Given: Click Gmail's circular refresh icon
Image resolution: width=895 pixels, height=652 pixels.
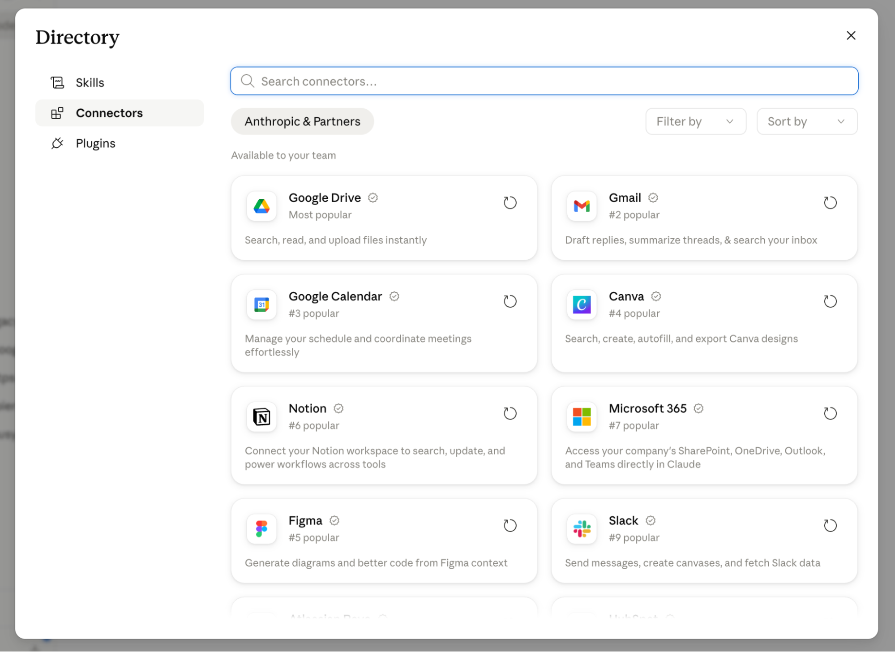Looking at the screenshot, I should click(x=830, y=203).
